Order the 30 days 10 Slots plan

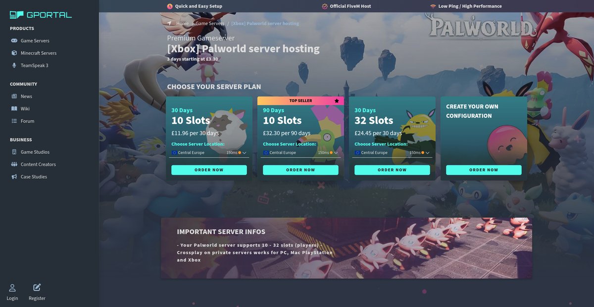209,170
